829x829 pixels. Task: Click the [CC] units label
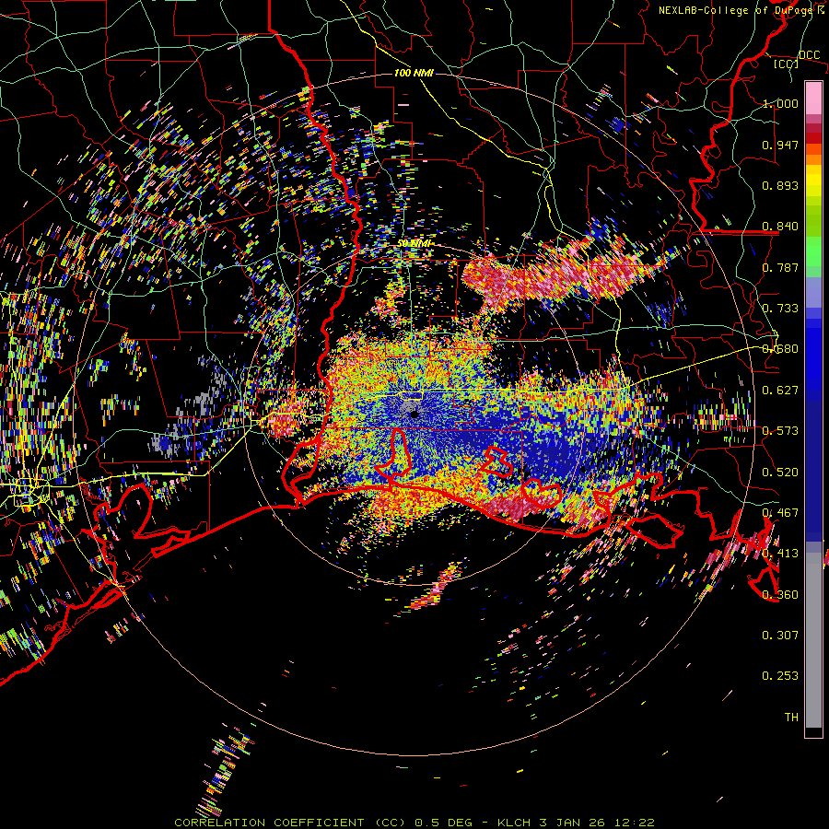click(x=786, y=64)
